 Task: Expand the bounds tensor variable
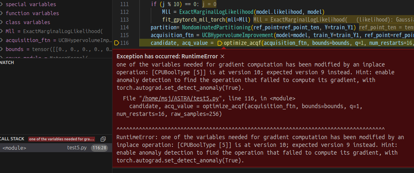[x=2, y=49]
